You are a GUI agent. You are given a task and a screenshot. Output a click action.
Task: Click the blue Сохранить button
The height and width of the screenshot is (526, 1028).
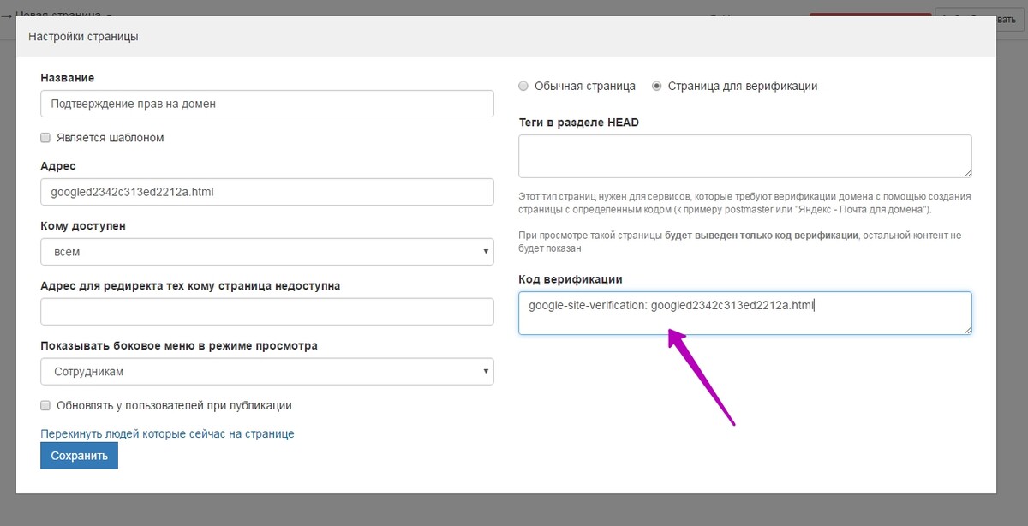(x=79, y=456)
